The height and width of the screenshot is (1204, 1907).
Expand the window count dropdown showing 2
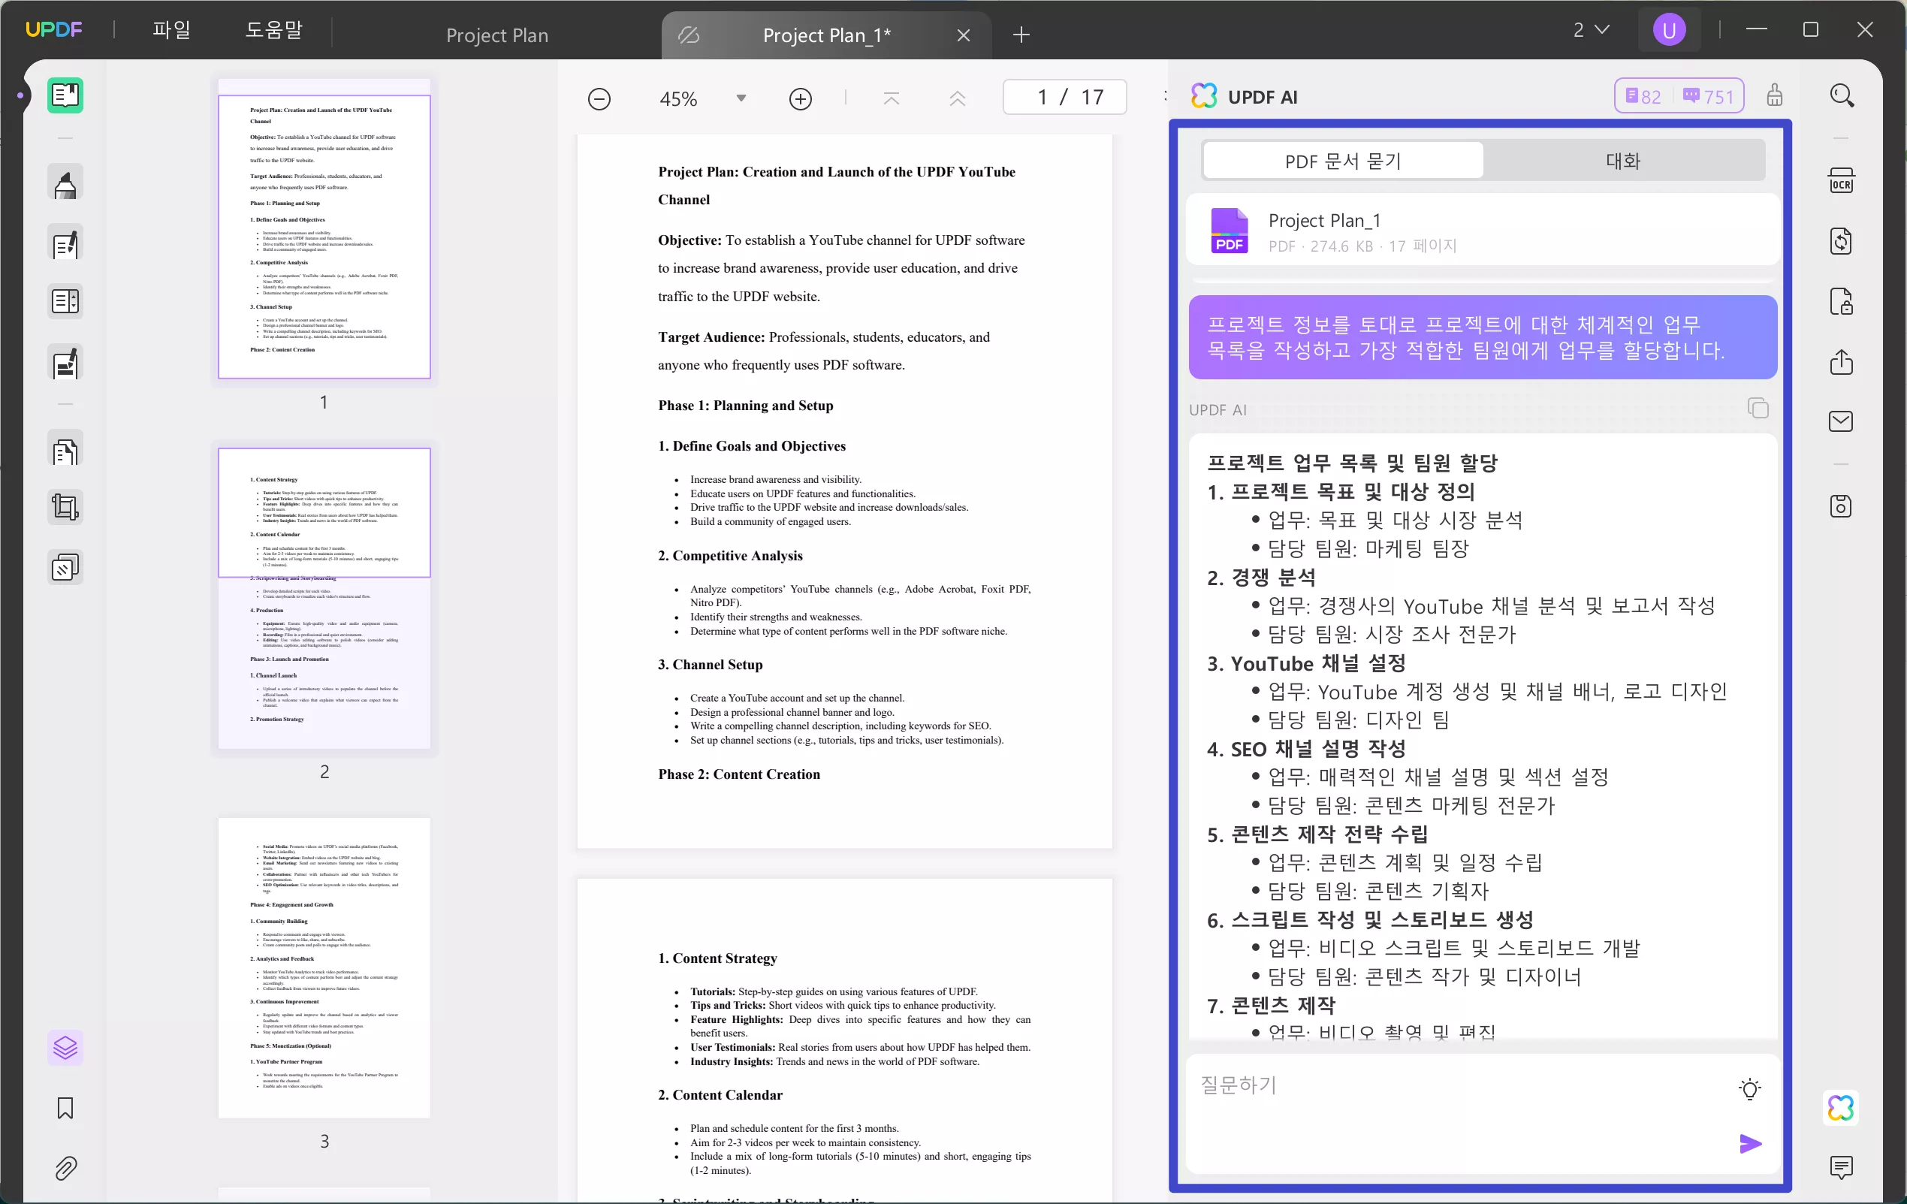(1591, 30)
